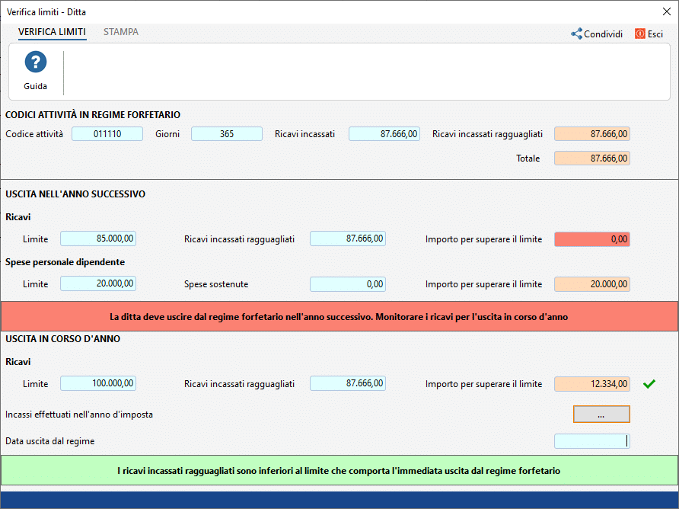The image size is (679, 509).
Task: Click top Ricavi incassati ragguagliati orange field
Action: 592,134
